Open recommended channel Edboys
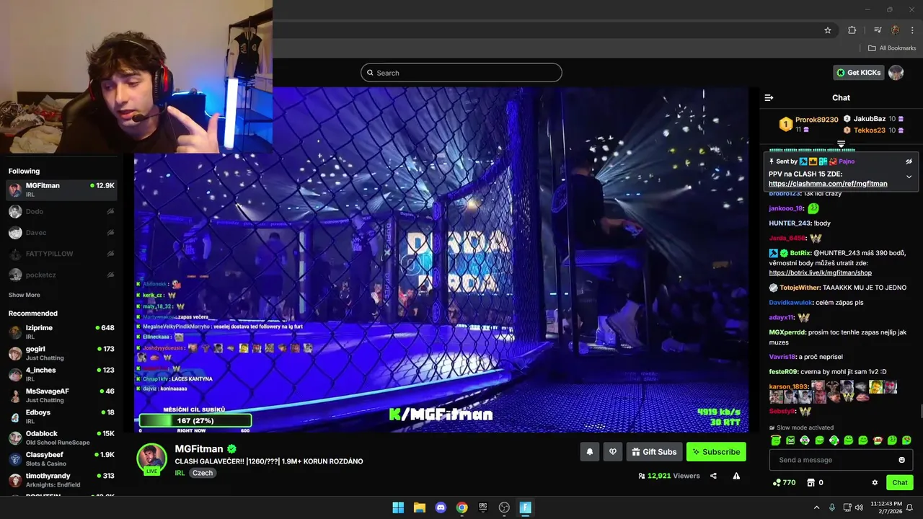The width and height of the screenshot is (923, 519). [x=61, y=417]
